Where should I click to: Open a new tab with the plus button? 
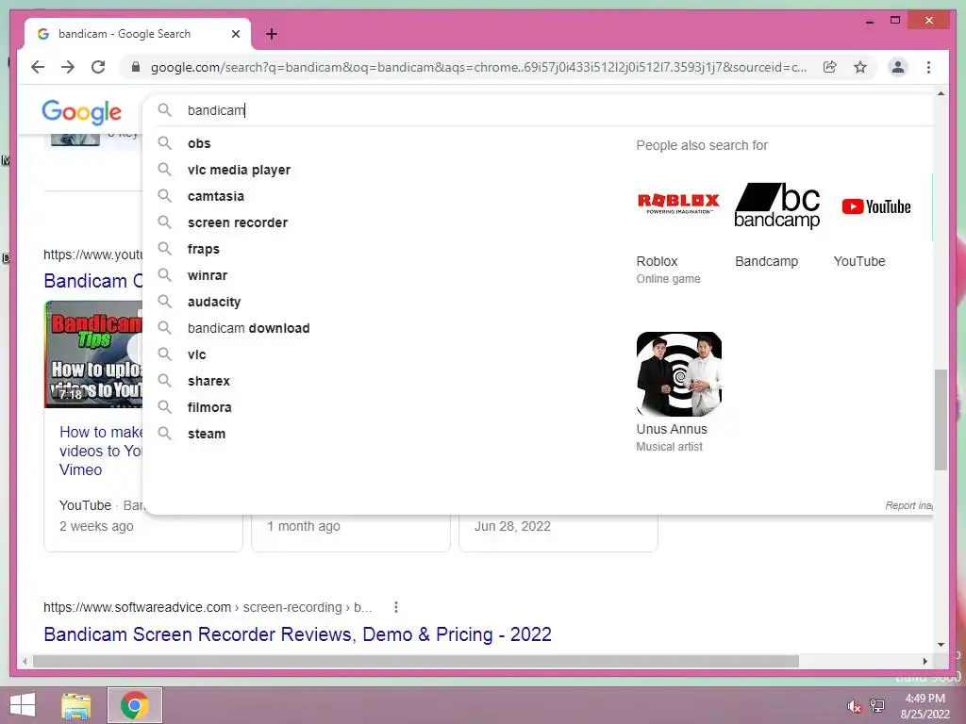point(272,34)
